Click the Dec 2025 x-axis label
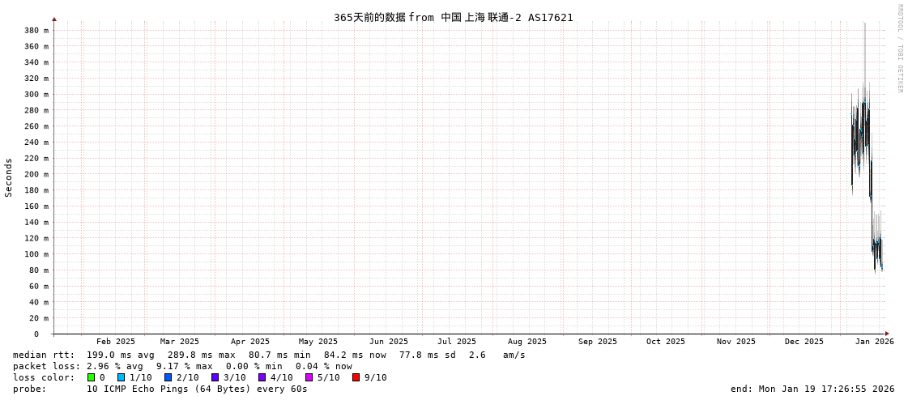 tap(804, 342)
